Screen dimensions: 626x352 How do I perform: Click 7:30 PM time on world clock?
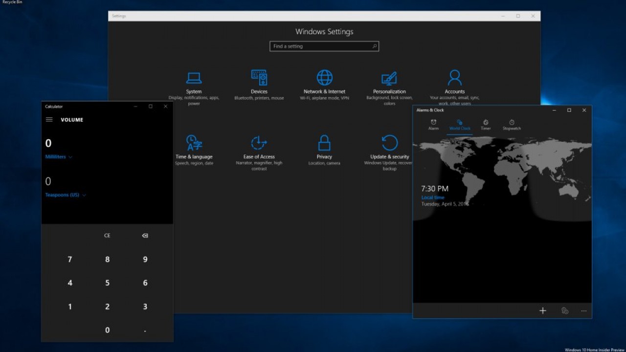point(435,188)
